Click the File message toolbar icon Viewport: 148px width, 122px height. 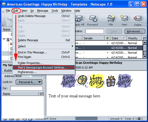(x=111, y=18)
